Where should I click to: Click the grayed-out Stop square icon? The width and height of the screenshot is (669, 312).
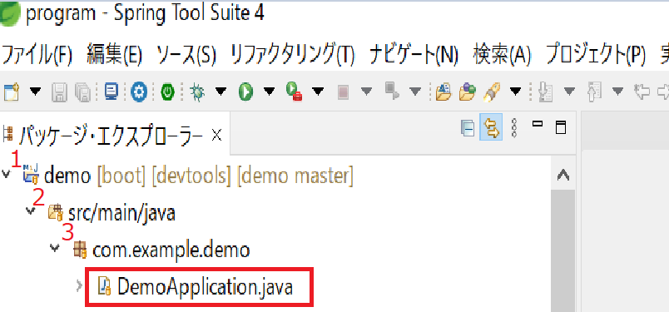coord(344,92)
